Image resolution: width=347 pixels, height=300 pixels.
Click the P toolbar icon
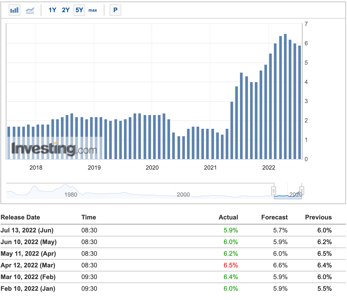point(115,10)
